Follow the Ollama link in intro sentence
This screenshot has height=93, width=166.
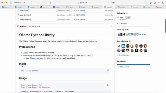(x=94, y=41)
